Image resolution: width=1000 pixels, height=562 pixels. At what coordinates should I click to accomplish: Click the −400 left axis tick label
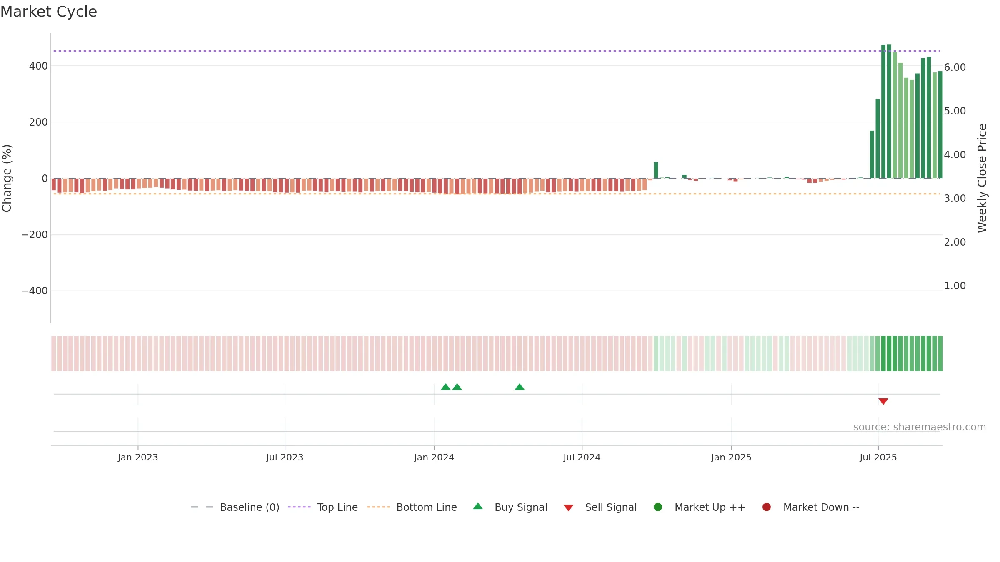pos(35,291)
